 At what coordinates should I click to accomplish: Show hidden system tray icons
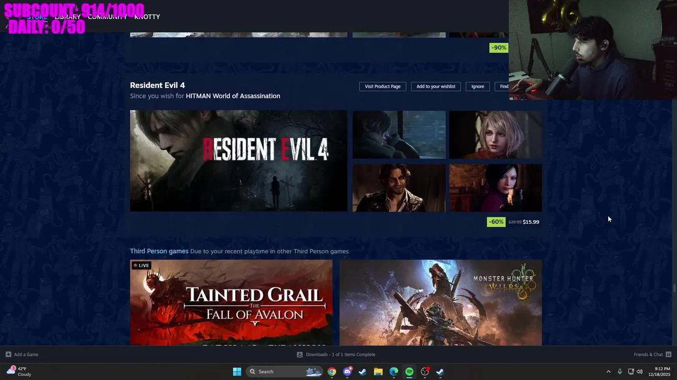[608, 372]
